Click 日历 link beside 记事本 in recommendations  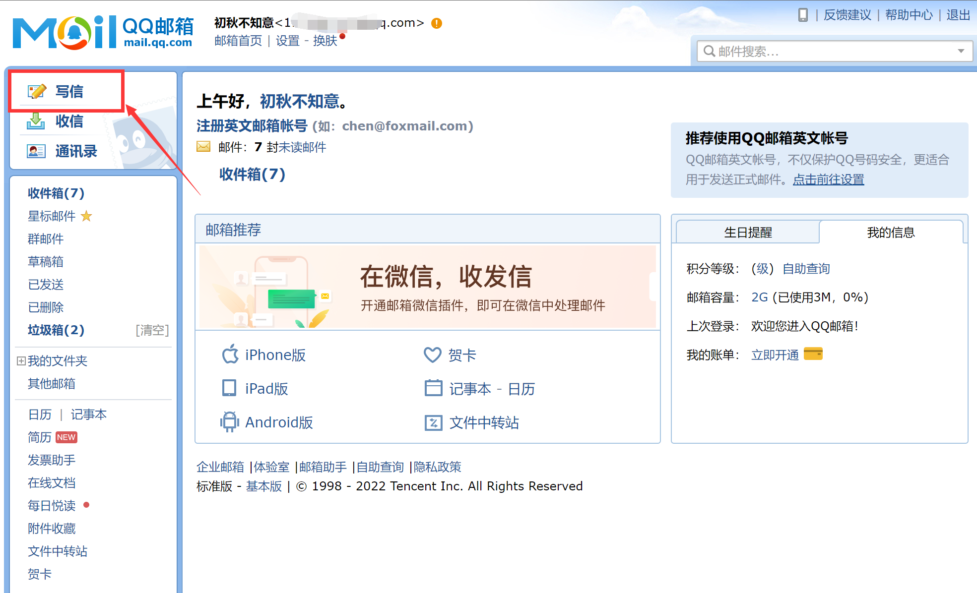pyautogui.click(x=521, y=389)
